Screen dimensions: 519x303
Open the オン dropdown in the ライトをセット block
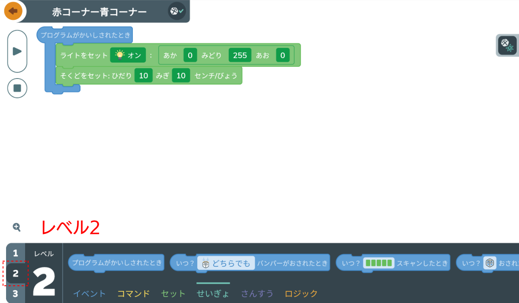[x=128, y=55]
